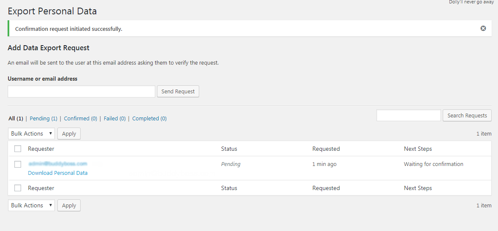Image resolution: width=498 pixels, height=231 pixels.
Task: Open the Download Personal Data link
Action: click(58, 173)
